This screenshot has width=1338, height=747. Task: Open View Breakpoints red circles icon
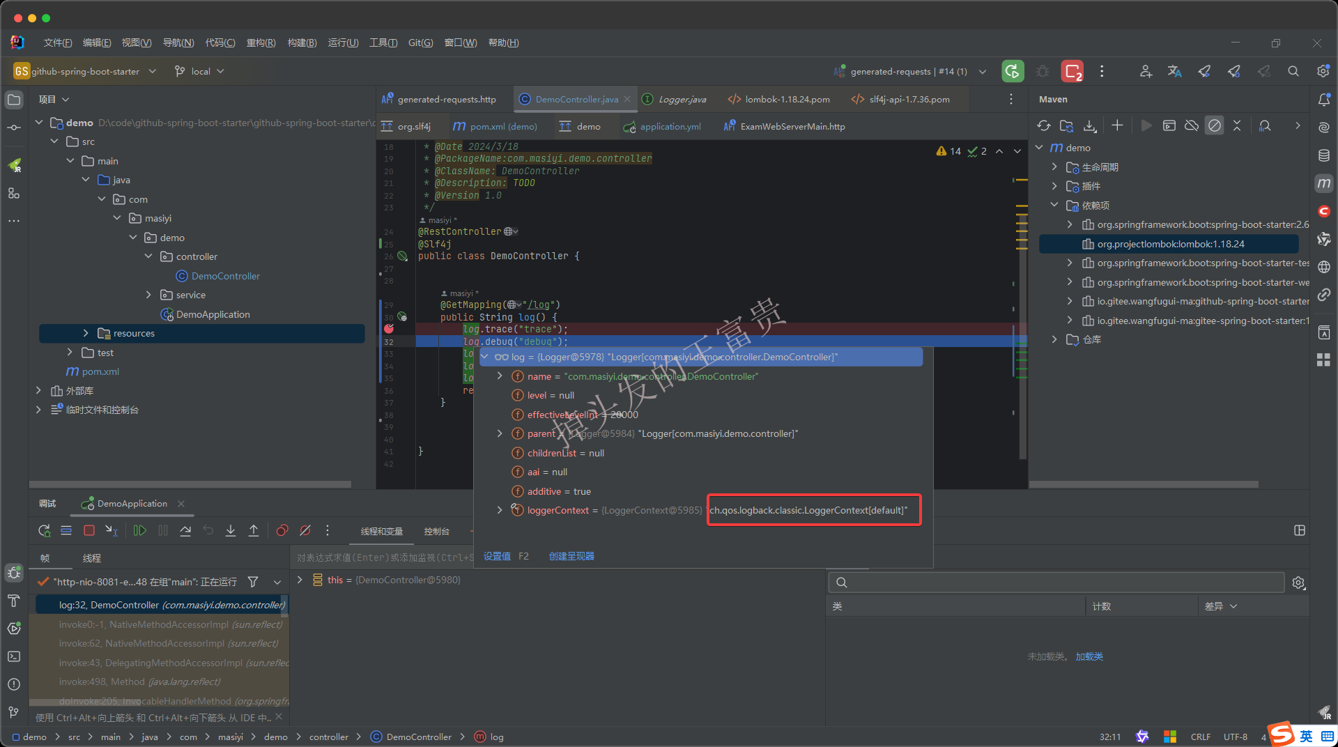click(x=282, y=531)
